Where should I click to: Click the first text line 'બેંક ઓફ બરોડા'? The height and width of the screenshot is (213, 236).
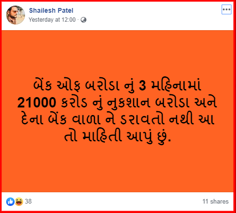[76, 85]
